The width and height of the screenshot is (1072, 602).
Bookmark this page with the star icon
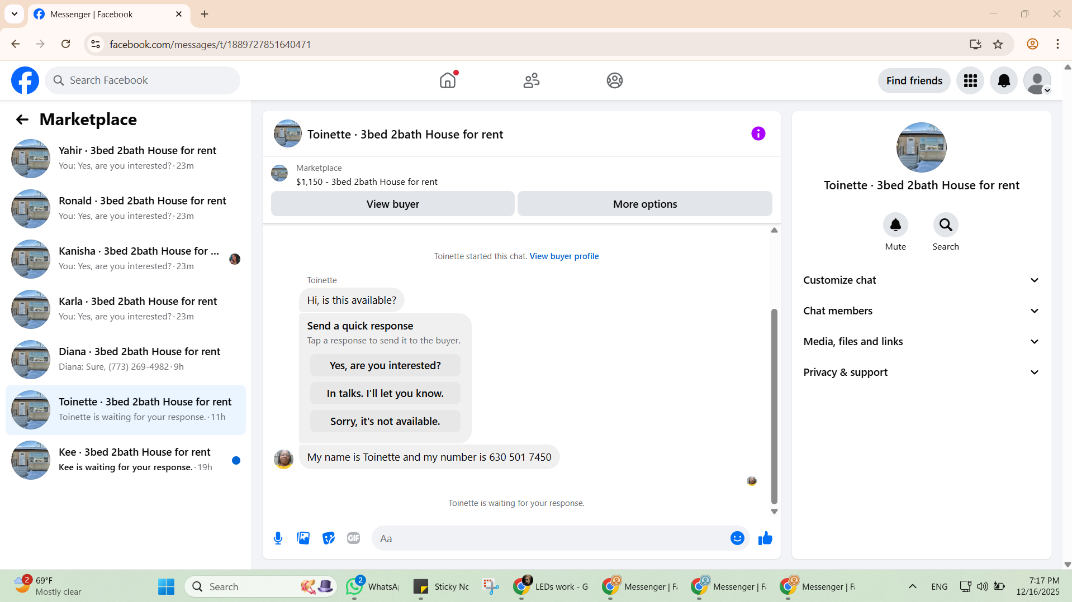pos(998,44)
